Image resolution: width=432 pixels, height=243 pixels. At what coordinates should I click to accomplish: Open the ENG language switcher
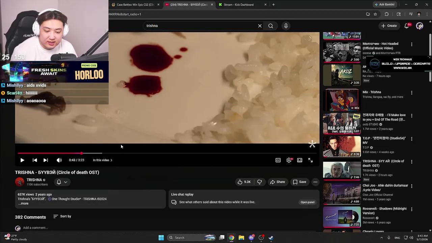[397, 238]
